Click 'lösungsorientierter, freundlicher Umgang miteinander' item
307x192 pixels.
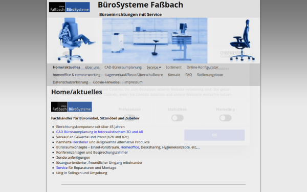(99, 162)
